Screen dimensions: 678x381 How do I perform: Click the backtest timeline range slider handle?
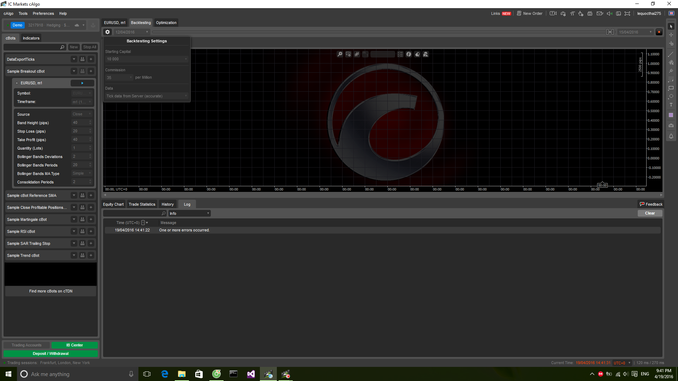click(x=610, y=32)
